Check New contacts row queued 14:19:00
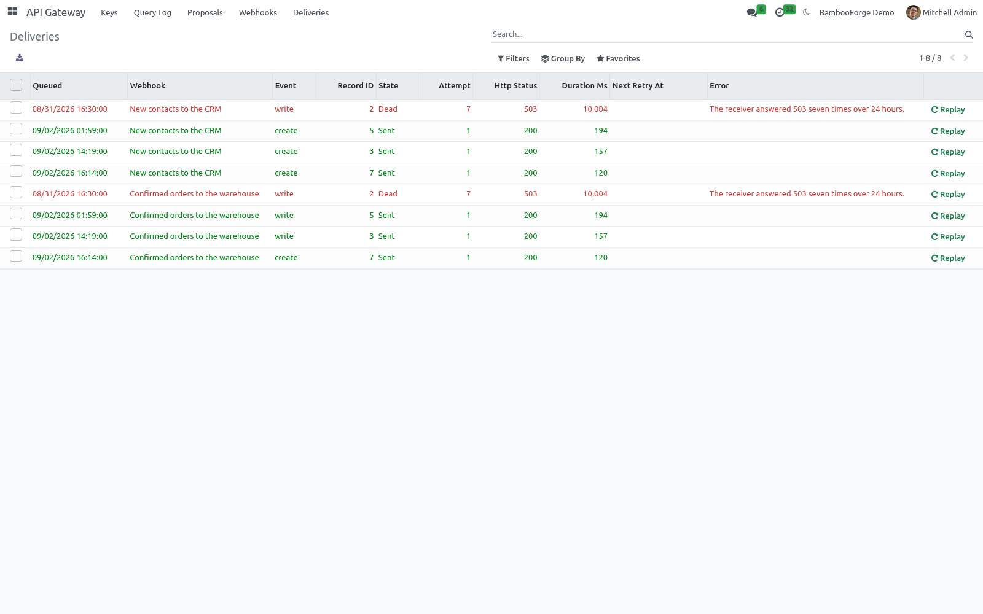983x614 pixels. (x=16, y=150)
